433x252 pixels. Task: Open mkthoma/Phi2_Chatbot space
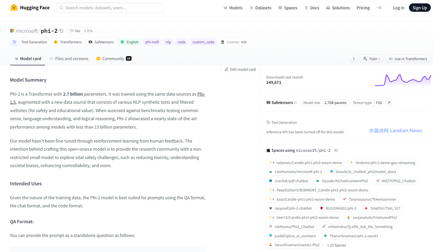292,227
